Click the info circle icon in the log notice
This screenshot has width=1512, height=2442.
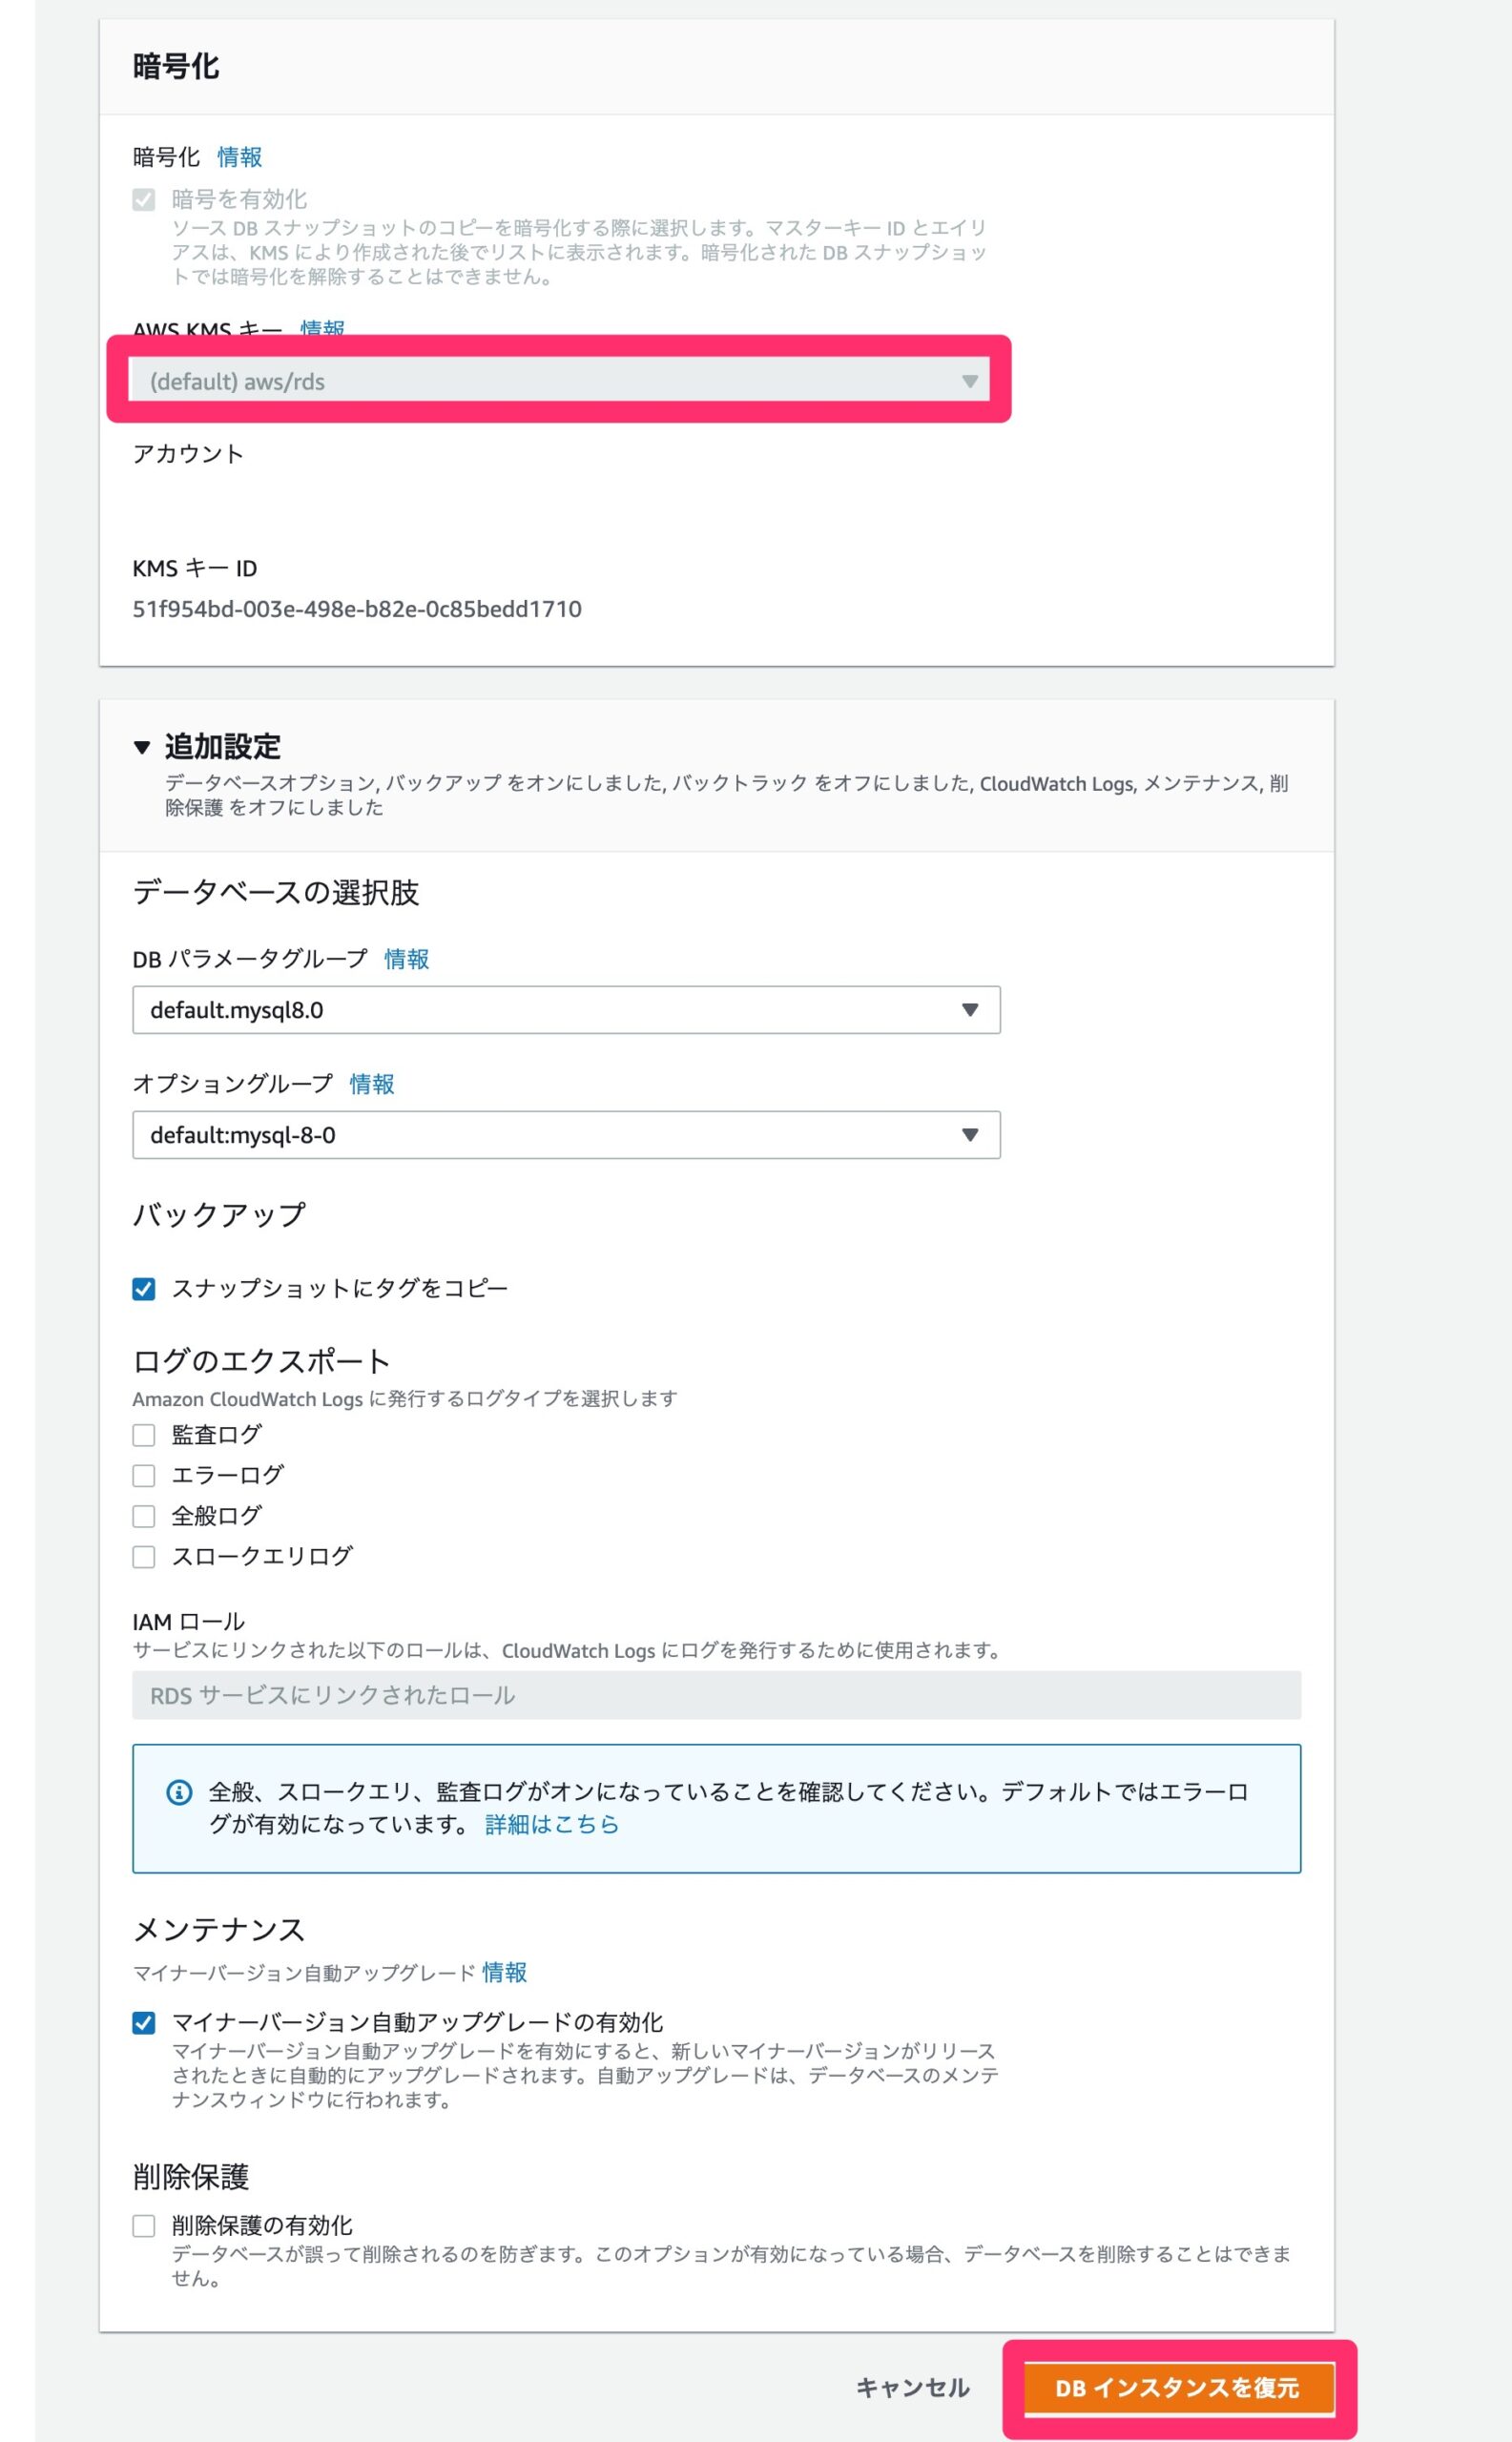tap(179, 1792)
